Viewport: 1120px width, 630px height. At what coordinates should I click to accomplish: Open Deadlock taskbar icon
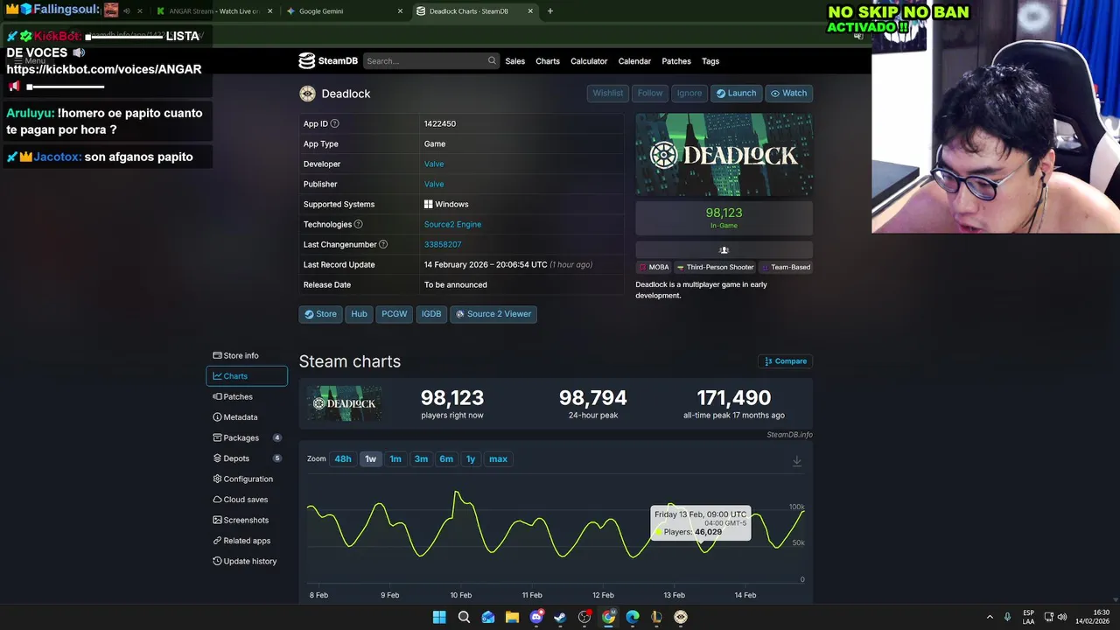tap(681, 617)
